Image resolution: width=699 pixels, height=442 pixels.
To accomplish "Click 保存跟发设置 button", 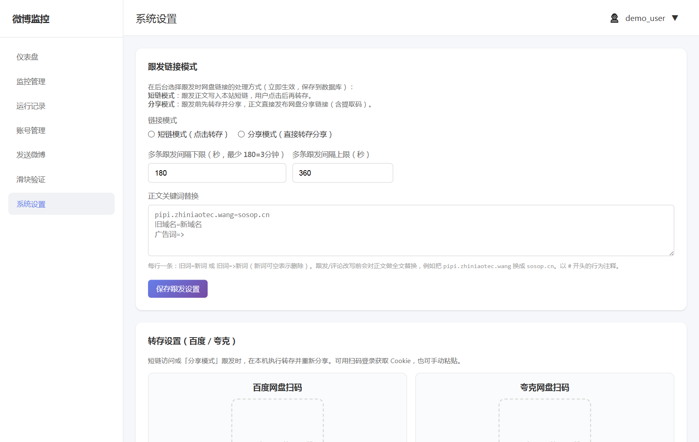I will (178, 289).
